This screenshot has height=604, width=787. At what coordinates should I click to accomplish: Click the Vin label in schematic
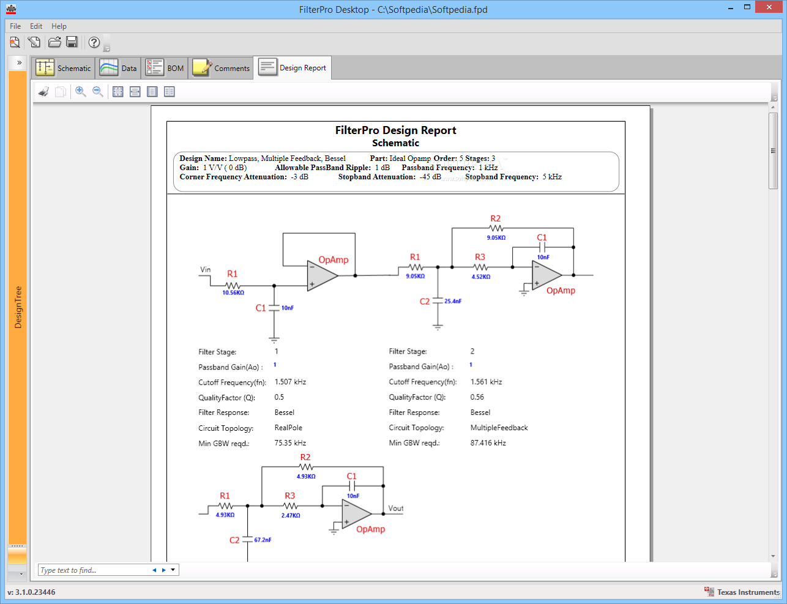(206, 269)
